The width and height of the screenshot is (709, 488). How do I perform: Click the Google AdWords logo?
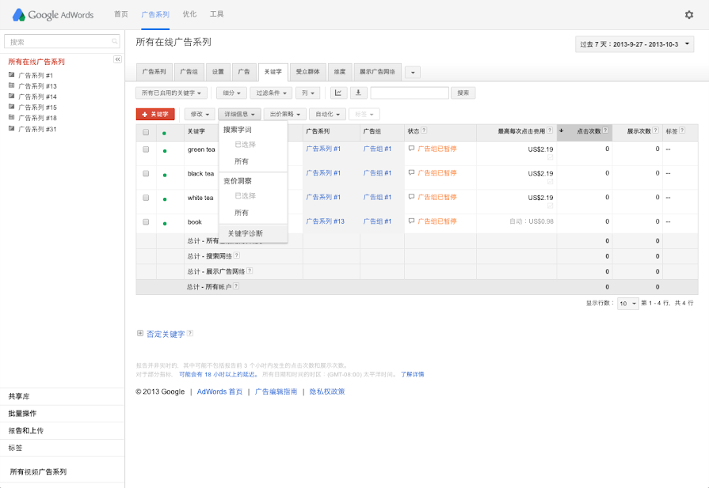pyautogui.click(x=52, y=14)
